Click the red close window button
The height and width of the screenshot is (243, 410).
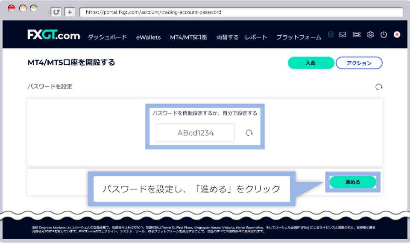tap(12, 9)
